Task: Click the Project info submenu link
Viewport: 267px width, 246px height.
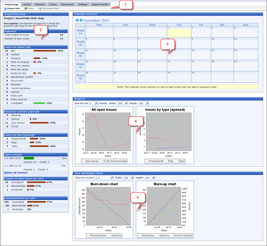Action: pos(13,8)
